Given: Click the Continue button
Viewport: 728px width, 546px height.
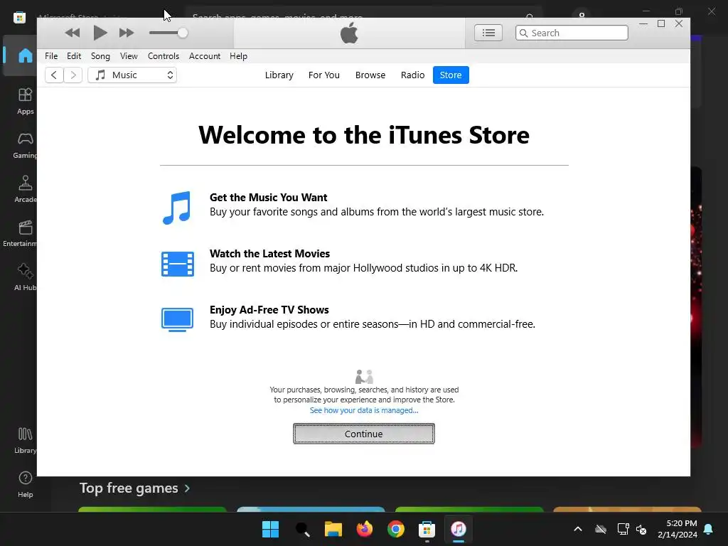Looking at the screenshot, I should (363, 434).
